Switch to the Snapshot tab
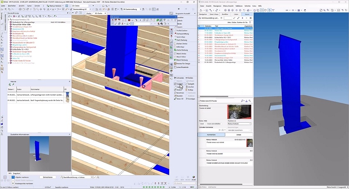349x189 pixels. 16,173
